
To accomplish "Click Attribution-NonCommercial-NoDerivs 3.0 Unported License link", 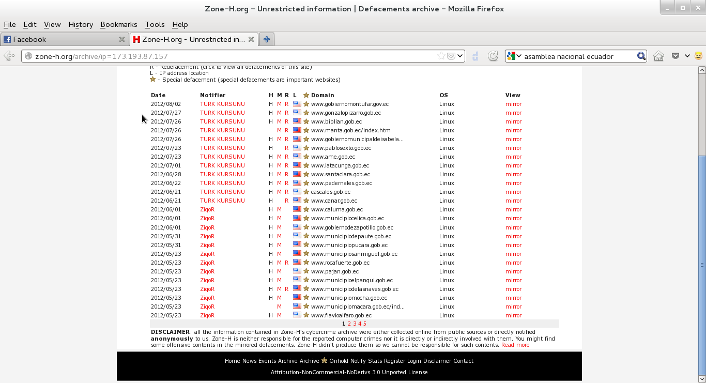I will pos(349,372).
